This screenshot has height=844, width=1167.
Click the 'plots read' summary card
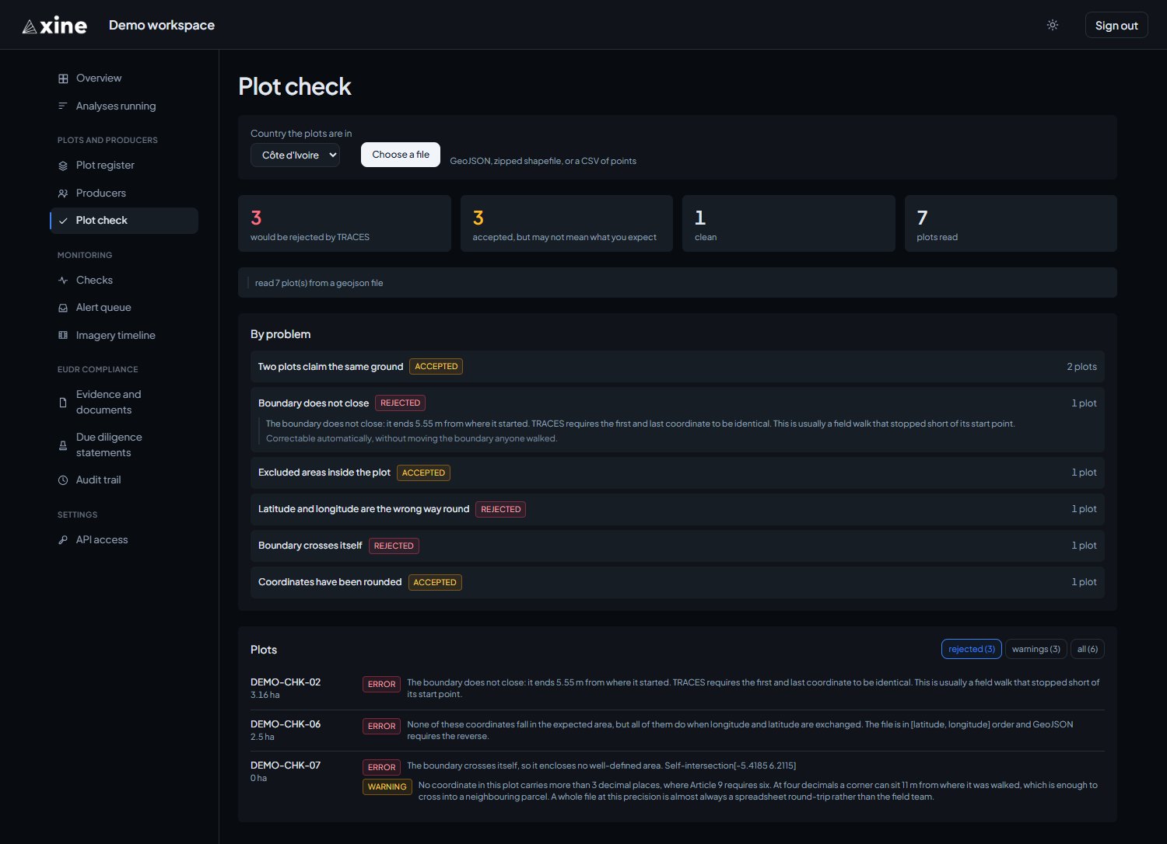tap(1011, 224)
